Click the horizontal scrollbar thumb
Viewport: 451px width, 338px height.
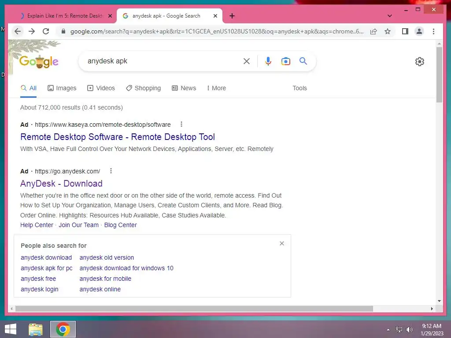[x=194, y=309]
